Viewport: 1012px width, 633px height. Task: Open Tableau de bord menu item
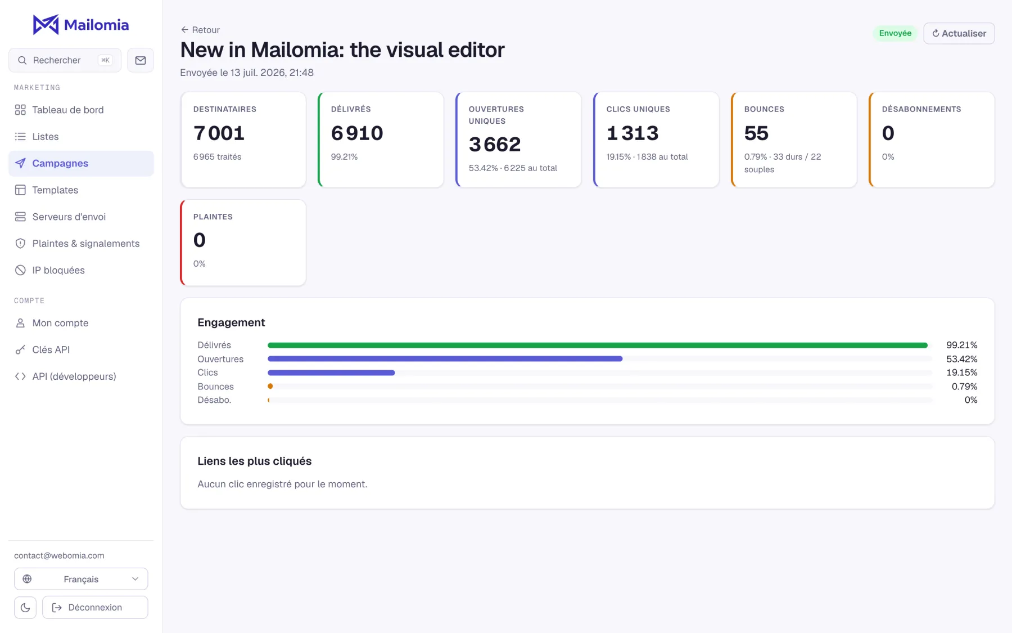pyautogui.click(x=81, y=110)
